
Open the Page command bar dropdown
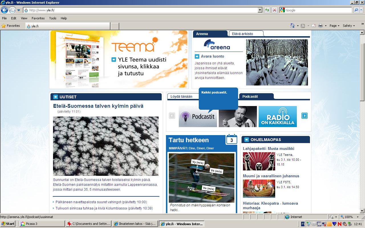tap(334, 26)
